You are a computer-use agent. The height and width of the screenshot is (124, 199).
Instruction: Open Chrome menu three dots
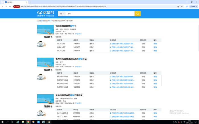[197, 7]
